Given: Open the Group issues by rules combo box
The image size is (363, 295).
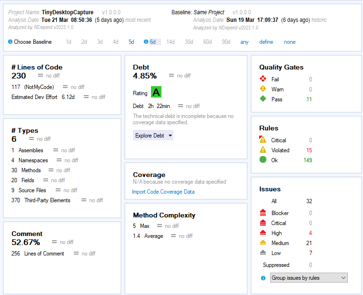Looking at the screenshot, I should (309, 278).
